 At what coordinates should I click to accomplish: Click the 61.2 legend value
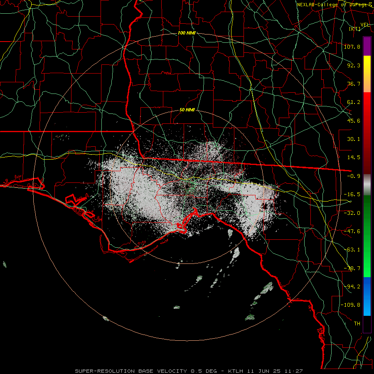click(354, 102)
